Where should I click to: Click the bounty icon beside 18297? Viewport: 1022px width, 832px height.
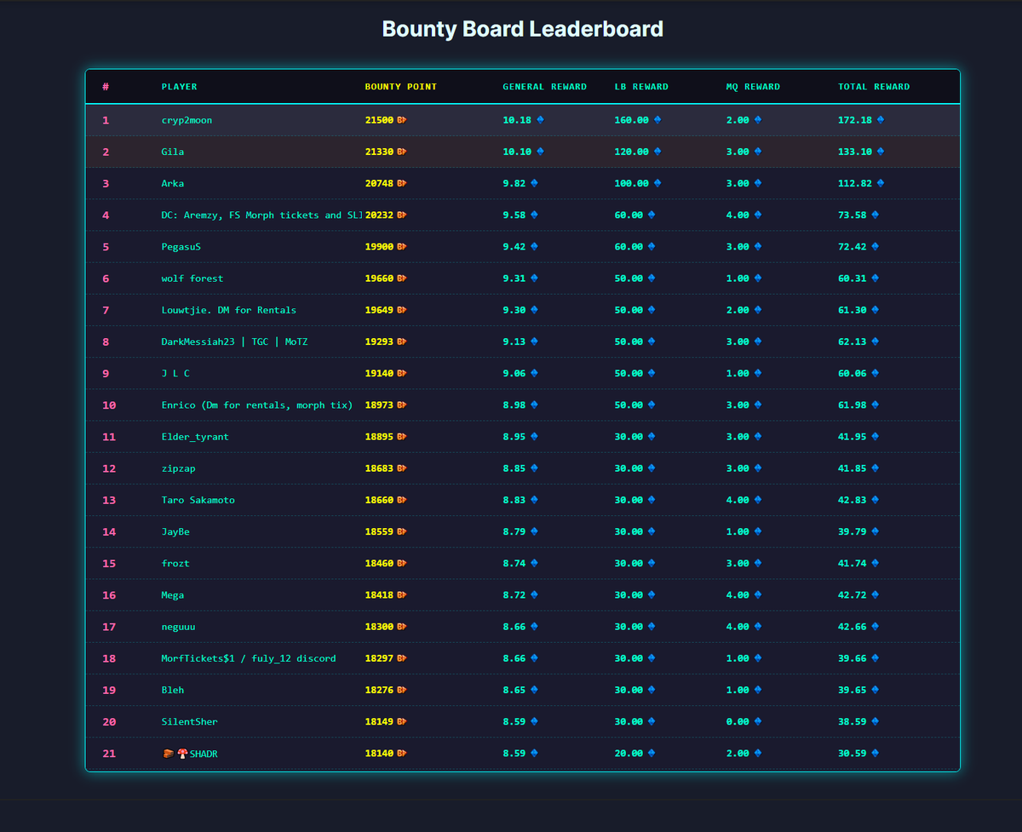(x=402, y=658)
